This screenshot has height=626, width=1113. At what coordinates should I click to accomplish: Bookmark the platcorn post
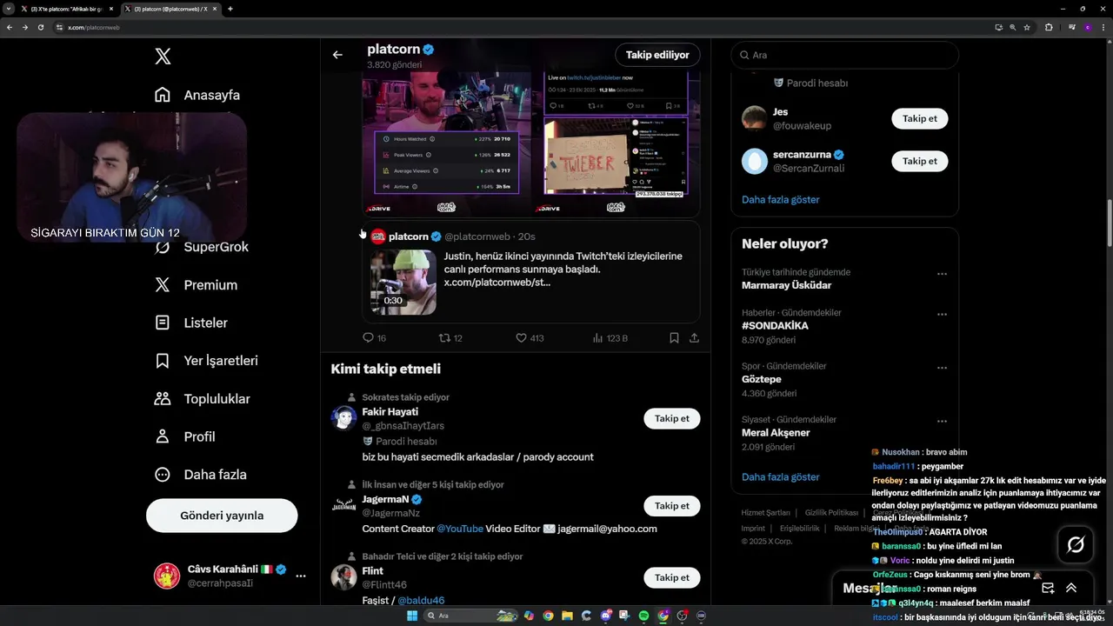(x=674, y=337)
